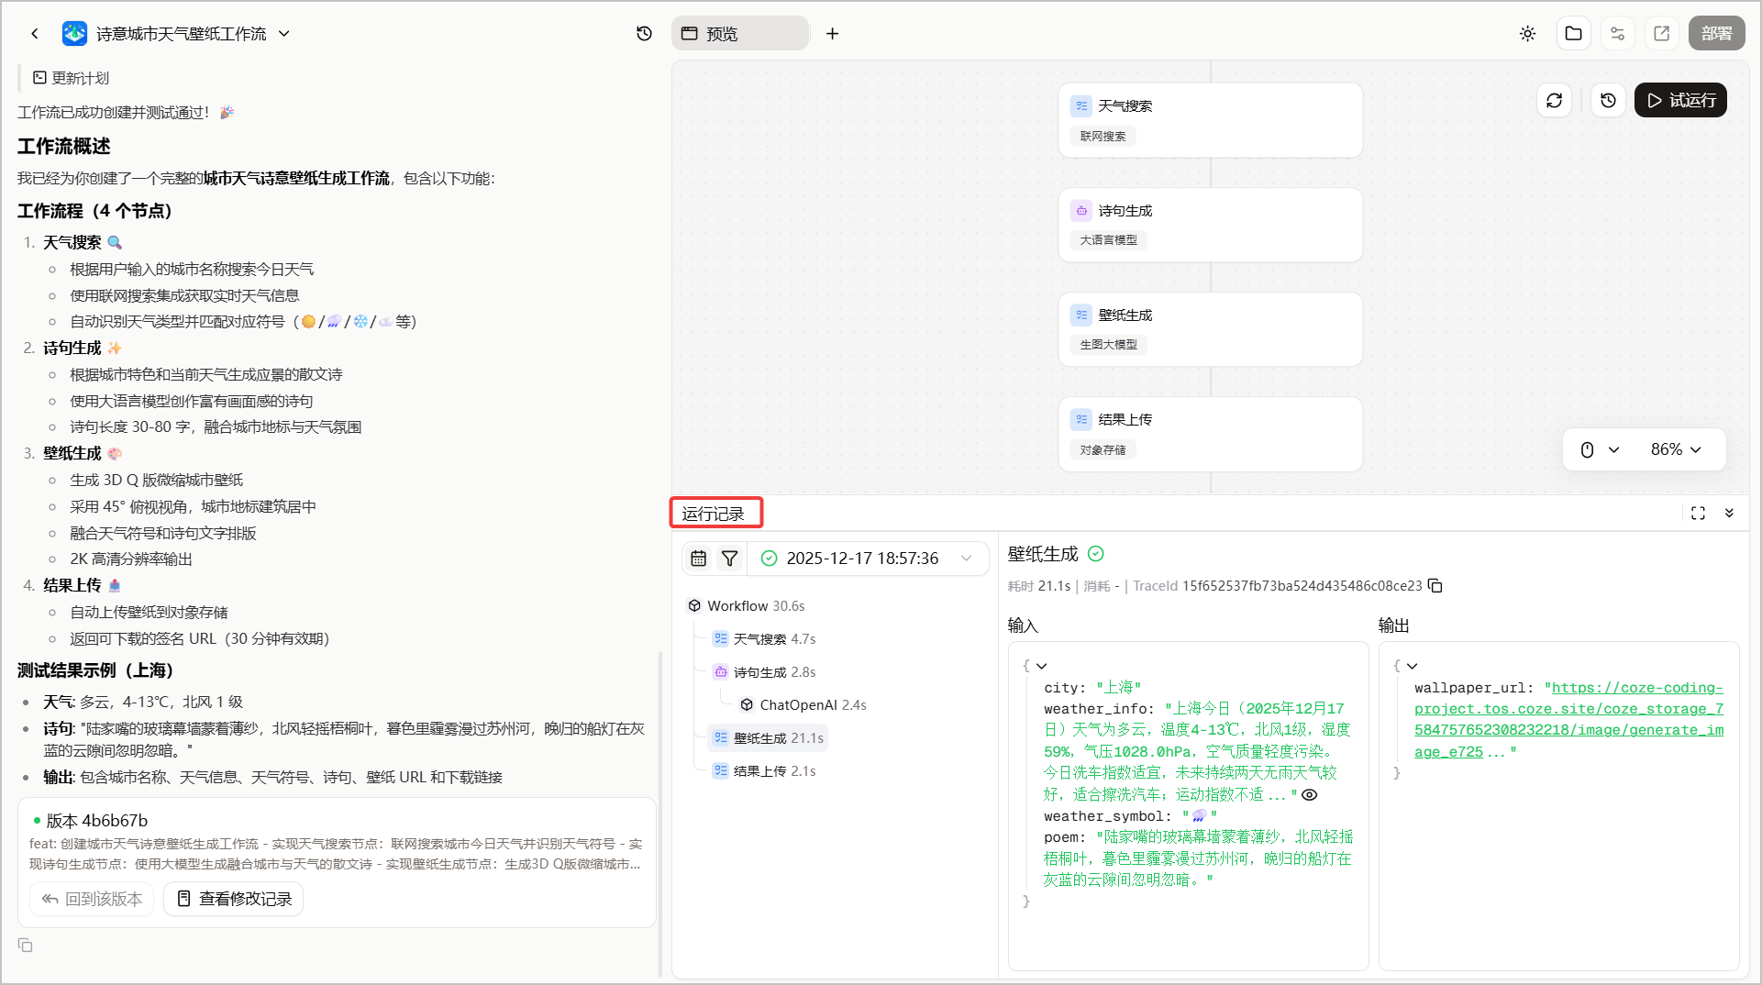Select the 天气搜索 workflow node

[x=1210, y=120]
